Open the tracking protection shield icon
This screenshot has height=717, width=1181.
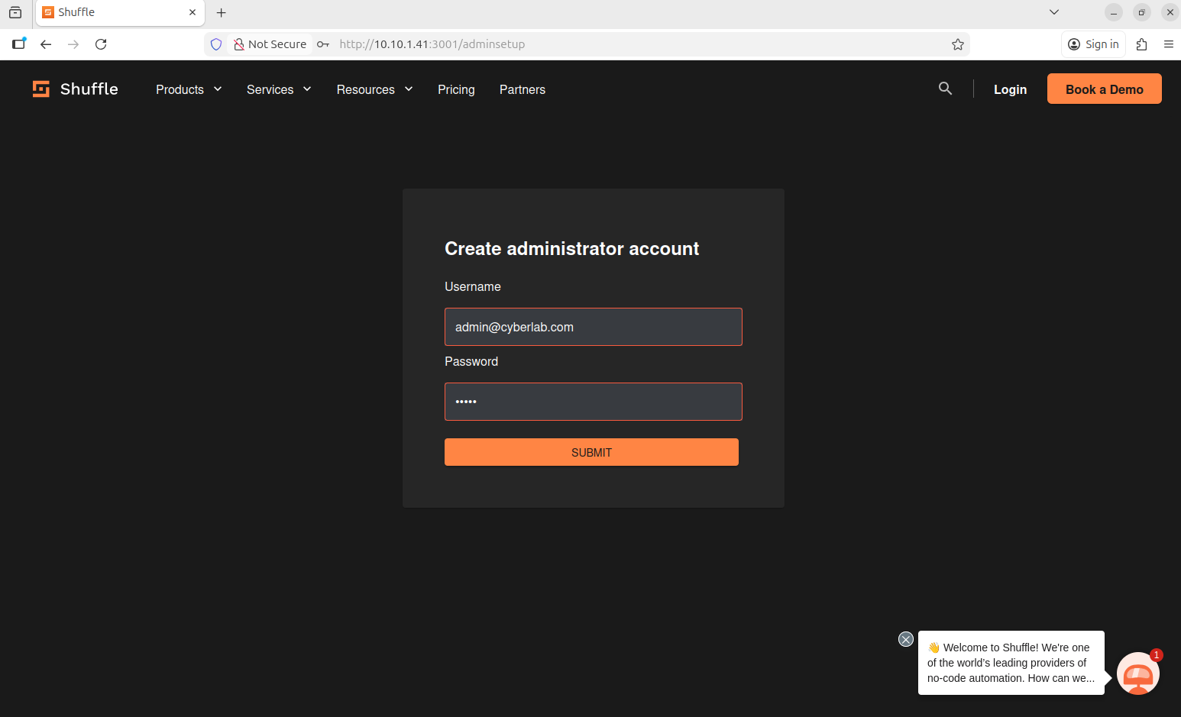click(x=216, y=44)
